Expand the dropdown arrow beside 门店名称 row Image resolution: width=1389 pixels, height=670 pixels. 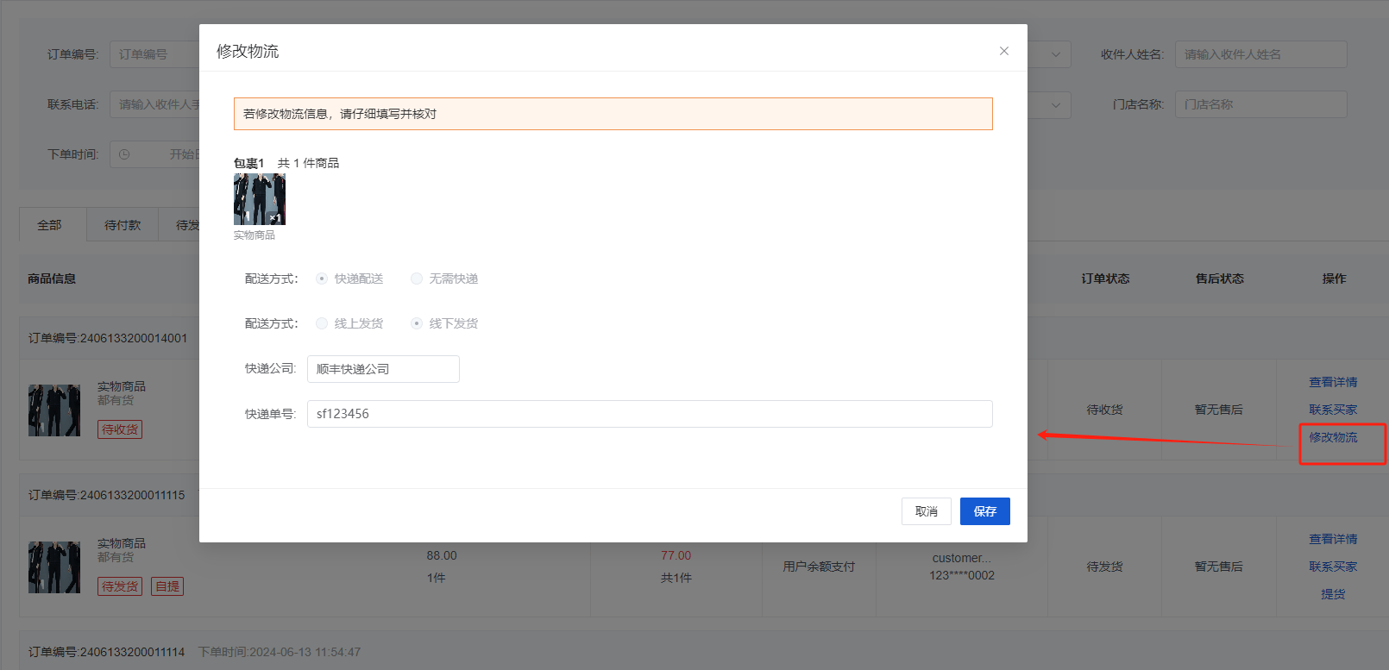coord(1056,105)
